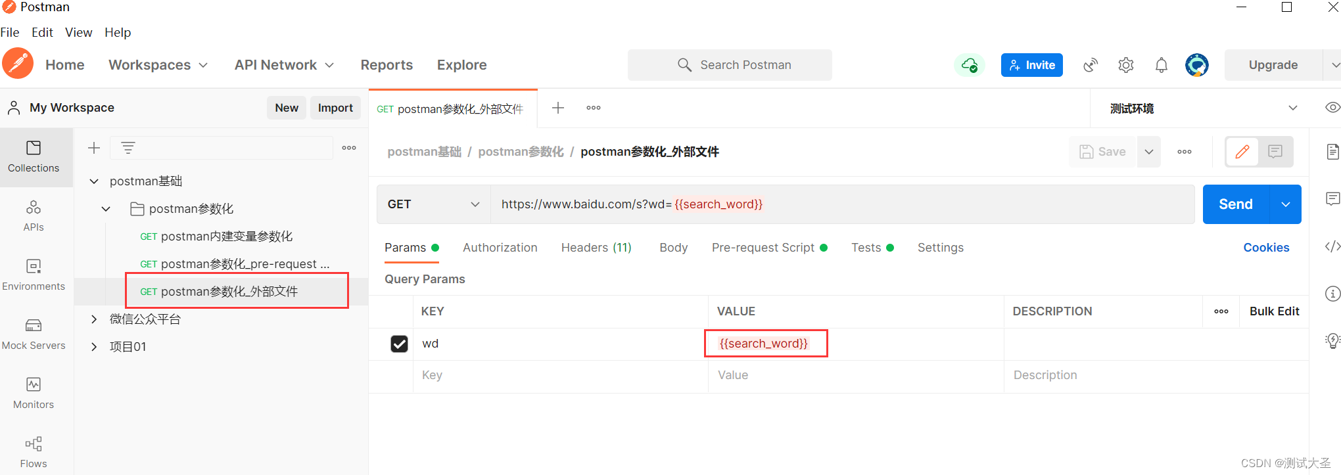Collapse the postman参数化 folder
The width and height of the screenshot is (1341, 475).
(x=106, y=209)
